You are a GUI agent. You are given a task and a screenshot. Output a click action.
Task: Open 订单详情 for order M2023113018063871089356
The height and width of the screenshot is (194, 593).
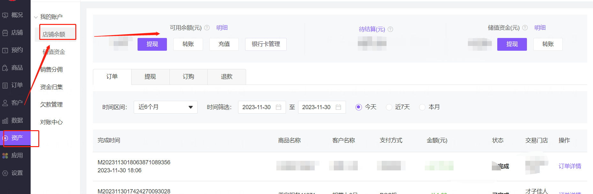570,166
